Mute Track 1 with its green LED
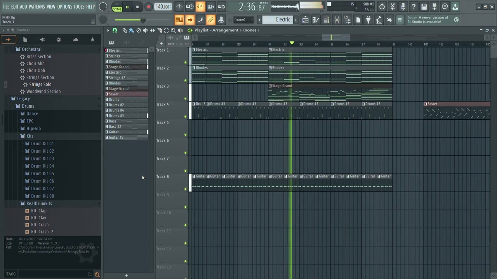The height and width of the screenshot is (279, 497). click(x=185, y=62)
